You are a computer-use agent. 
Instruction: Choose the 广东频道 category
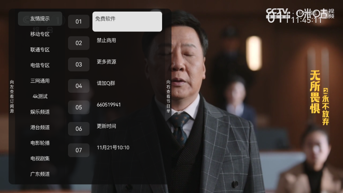pos(40,174)
